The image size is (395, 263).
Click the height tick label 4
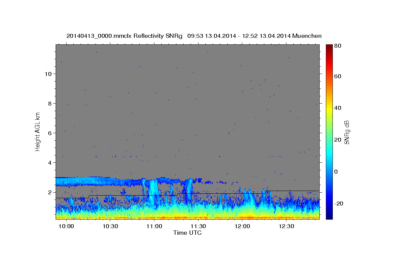tap(50, 162)
